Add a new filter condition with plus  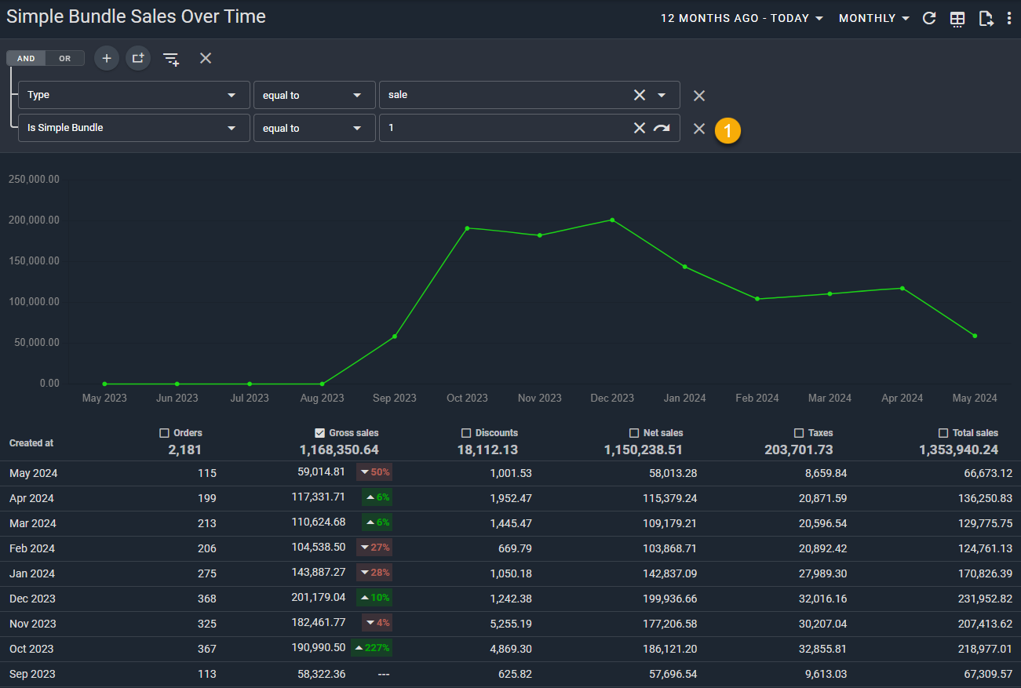pos(107,58)
